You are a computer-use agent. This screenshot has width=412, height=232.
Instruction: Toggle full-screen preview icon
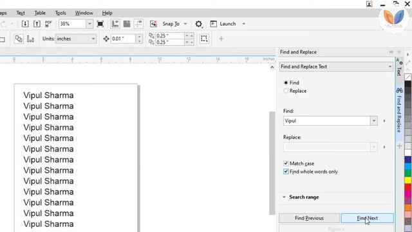tap(100, 24)
